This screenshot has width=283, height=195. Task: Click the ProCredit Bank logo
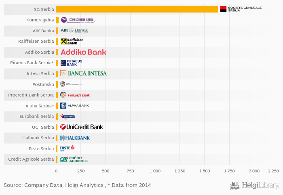click(75, 95)
